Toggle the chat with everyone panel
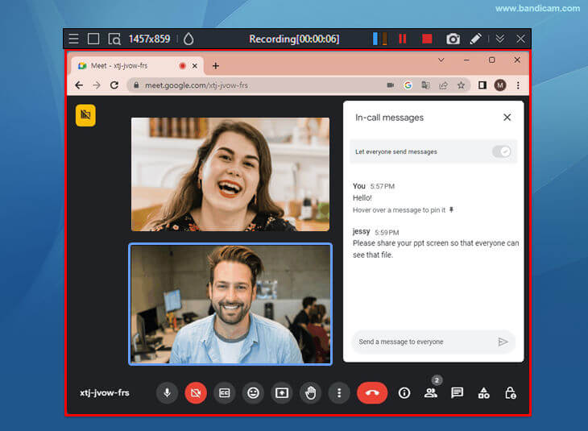This screenshot has width=588, height=431. (458, 393)
